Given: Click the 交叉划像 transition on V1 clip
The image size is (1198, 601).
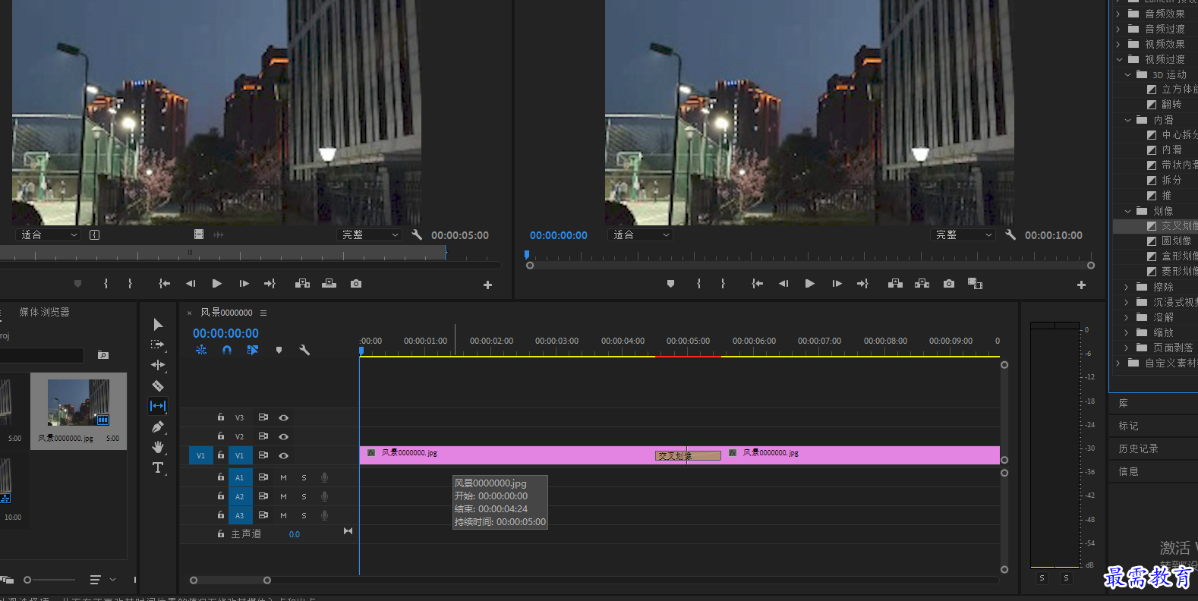Looking at the screenshot, I should coord(688,456).
